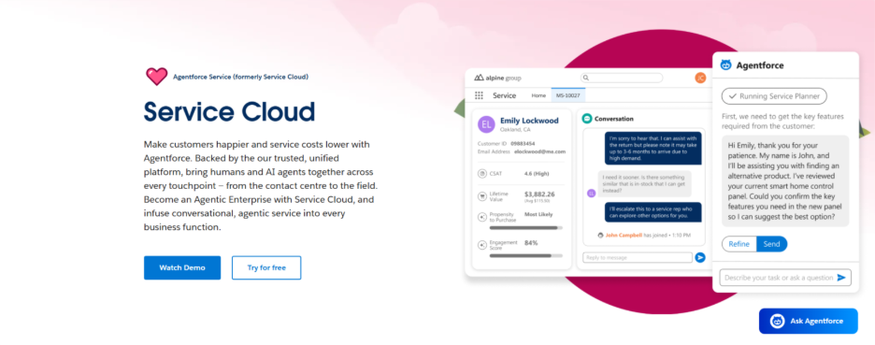Click the email elockwood@me.com

tap(539, 151)
